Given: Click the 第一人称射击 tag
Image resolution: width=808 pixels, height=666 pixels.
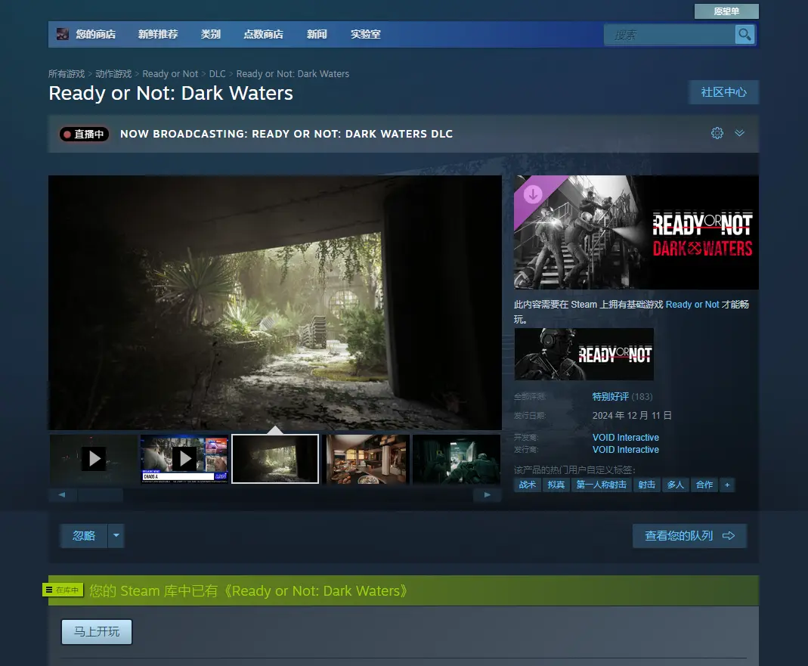Looking at the screenshot, I should coord(602,485).
